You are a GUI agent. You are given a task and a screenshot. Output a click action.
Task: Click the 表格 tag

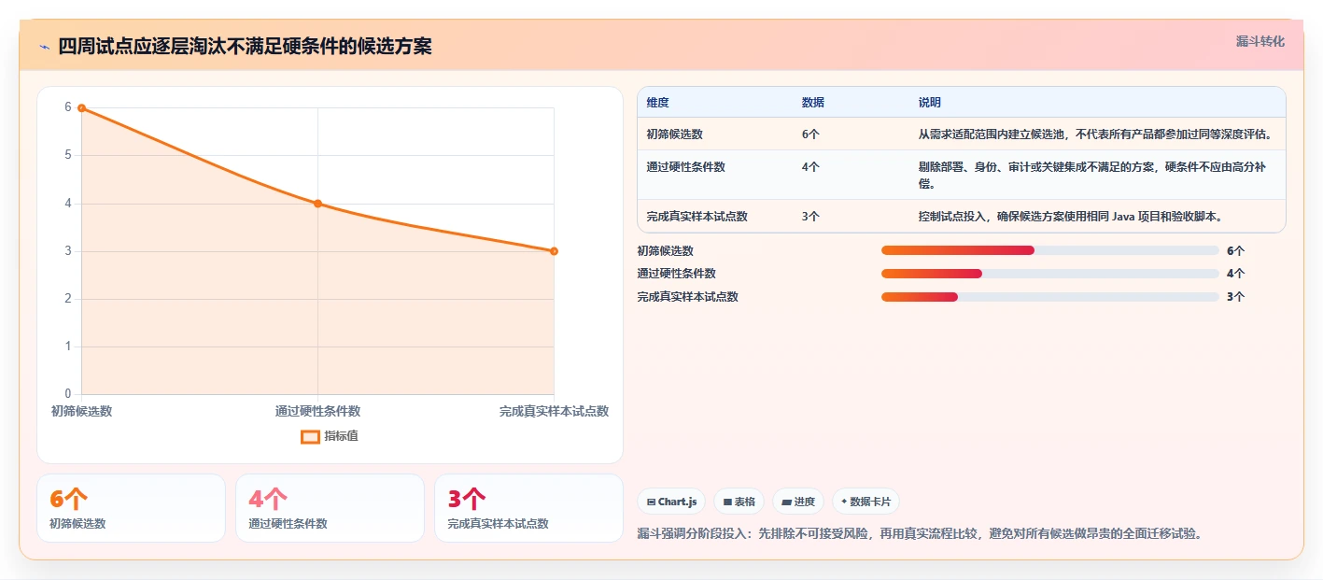tap(739, 502)
